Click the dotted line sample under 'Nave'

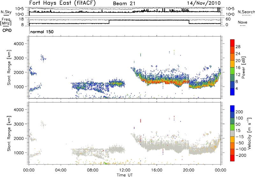tap(243, 26)
